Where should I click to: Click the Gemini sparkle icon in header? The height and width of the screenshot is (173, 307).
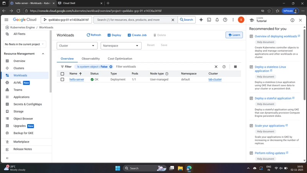click(201, 20)
